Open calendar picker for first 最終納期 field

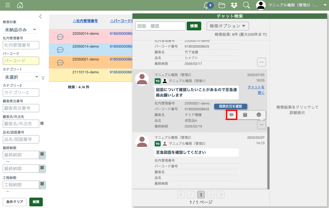(42, 155)
